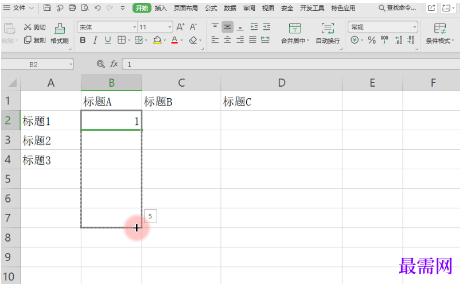Switch to the 页面布局 tab
This screenshot has width=463, height=284.
point(186,8)
